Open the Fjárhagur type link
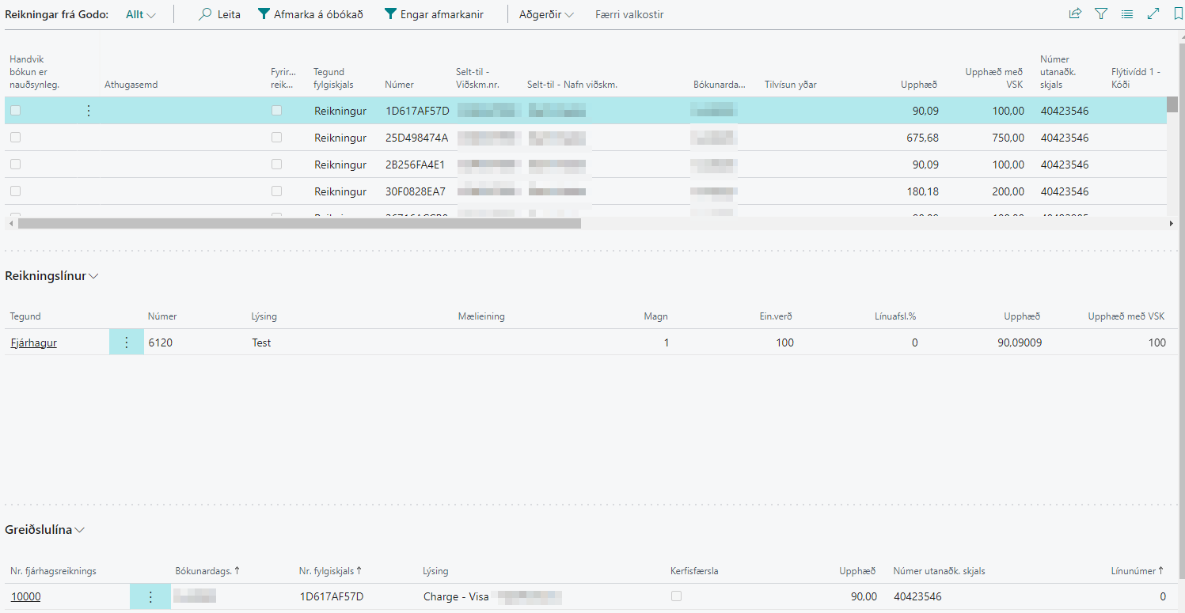Screen dimensions: 1185x613 [x=33, y=342]
